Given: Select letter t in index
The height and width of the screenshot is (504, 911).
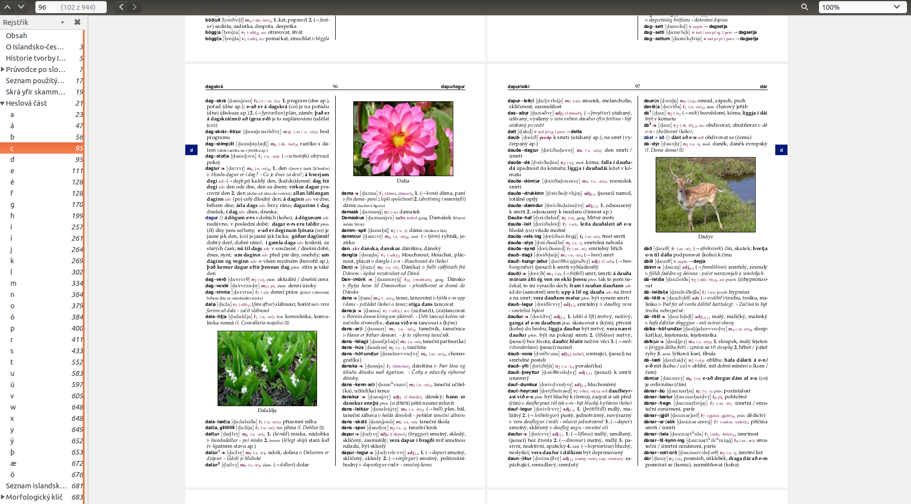Looking at the screenshot, I should (42, 362).
